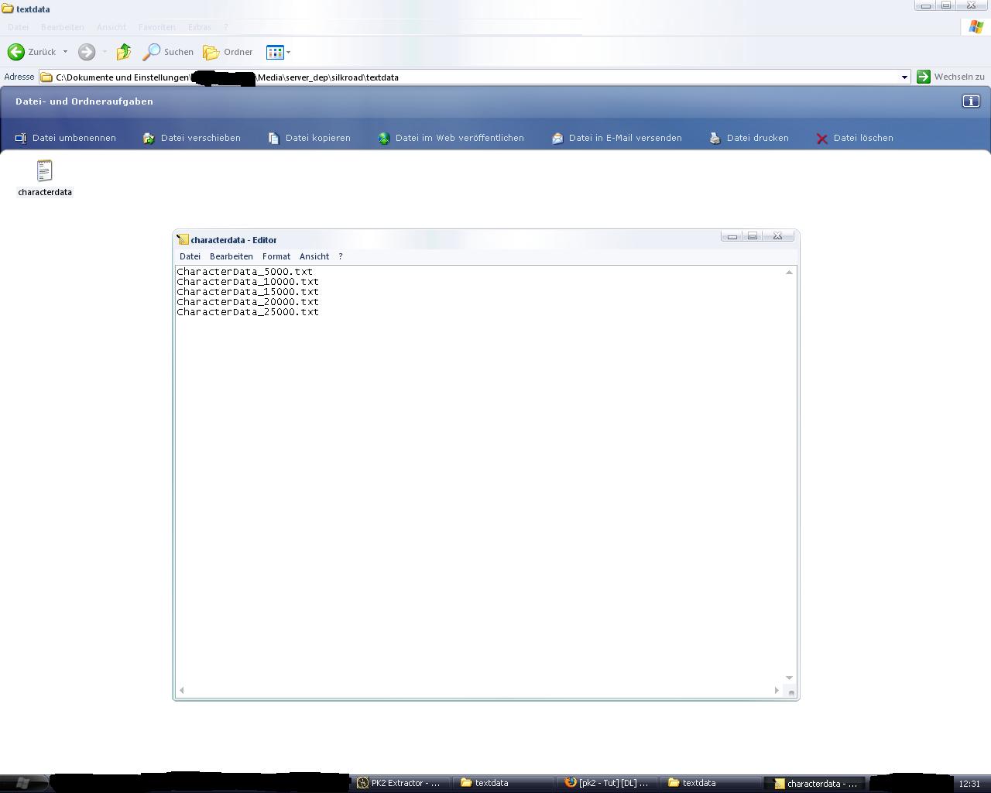The height and width of the screenshot is (793, 991).
Task: Toggle the Ordner folders pane
Action: point(228,52)
